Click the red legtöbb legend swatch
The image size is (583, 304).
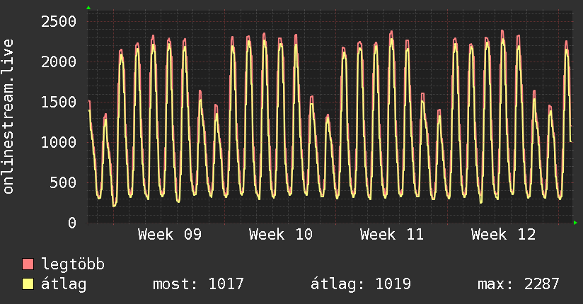(28, 264)
